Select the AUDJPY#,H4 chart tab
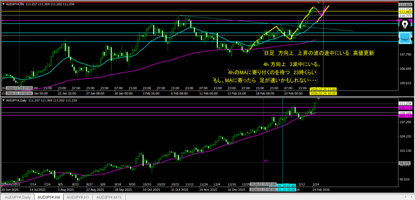Screen dimensions: 415x200 [48, 197]
